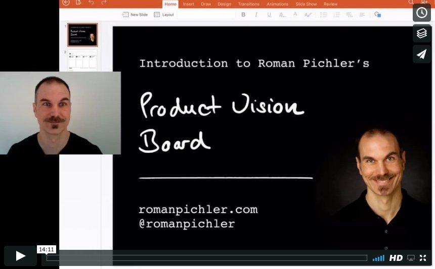Open the Transitions tab
This screenshot has height=269, width=435.
coord(248,4)
